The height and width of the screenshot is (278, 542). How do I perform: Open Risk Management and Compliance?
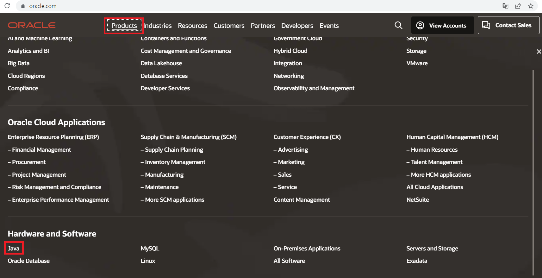pos(54,187)
